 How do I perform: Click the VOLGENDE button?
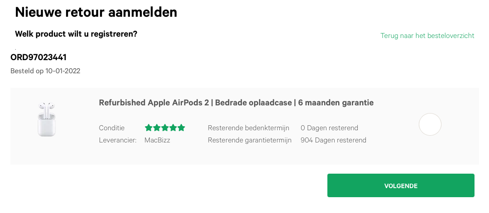401,185
